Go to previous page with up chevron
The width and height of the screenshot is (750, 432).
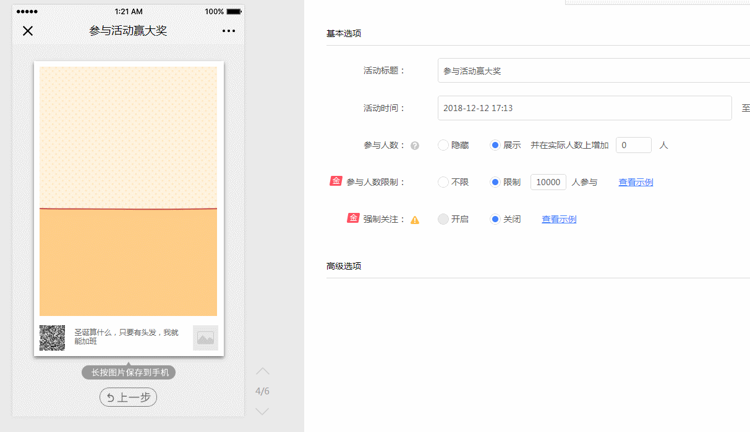point(263,371)
